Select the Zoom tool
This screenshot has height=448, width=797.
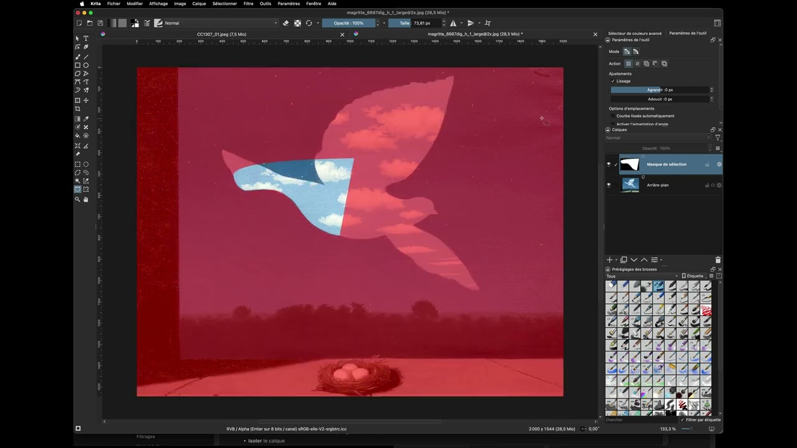tap(78, 200)
